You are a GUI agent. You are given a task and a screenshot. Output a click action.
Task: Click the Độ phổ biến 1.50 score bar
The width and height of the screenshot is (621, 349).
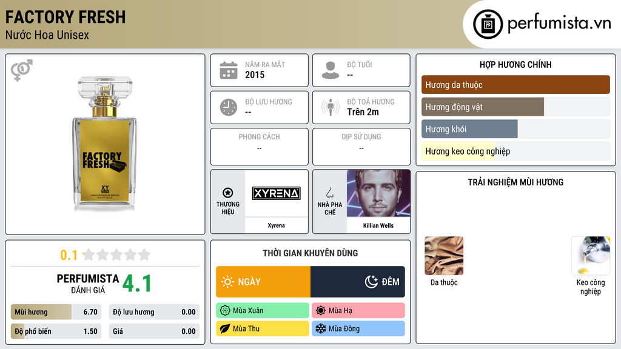[x=56, y=331]
